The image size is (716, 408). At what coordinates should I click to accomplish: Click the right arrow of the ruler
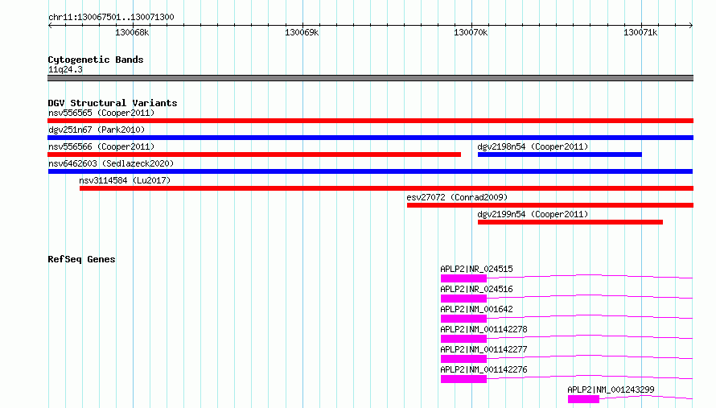pos(691,25)
